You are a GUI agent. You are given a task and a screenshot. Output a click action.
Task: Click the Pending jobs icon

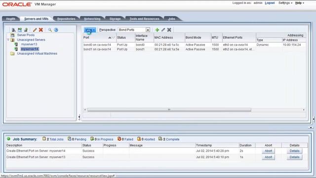69,139
